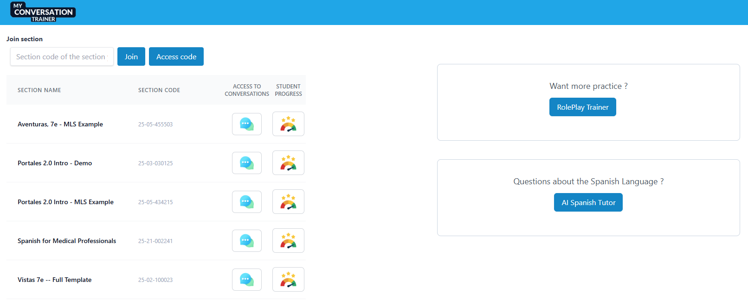Open conversations for Portales 2.0 Intro - MLS Example
Screen dimensions: 748x300
(247, 202)
